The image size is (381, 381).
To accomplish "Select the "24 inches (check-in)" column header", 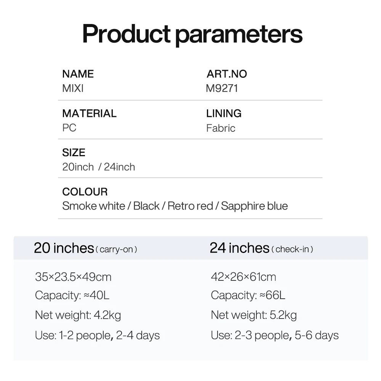I will 261,248.
